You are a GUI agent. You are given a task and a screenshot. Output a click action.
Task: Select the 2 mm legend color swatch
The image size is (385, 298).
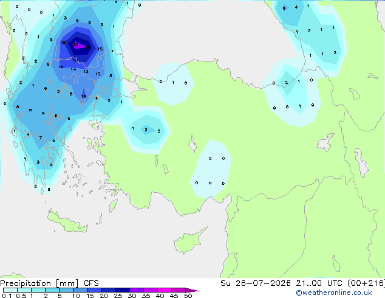point(52,290)
